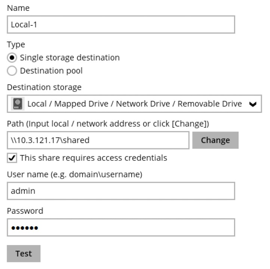Click the "Type" section label

[x=16, y=44]
